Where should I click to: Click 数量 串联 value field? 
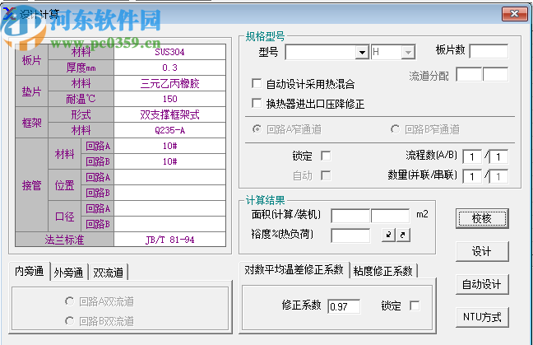click(498, 176)
